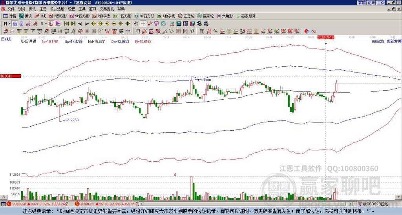Screen dimensions: 402x215
Task: Click the 16.9341 red price marker
Action: [10, 76]
